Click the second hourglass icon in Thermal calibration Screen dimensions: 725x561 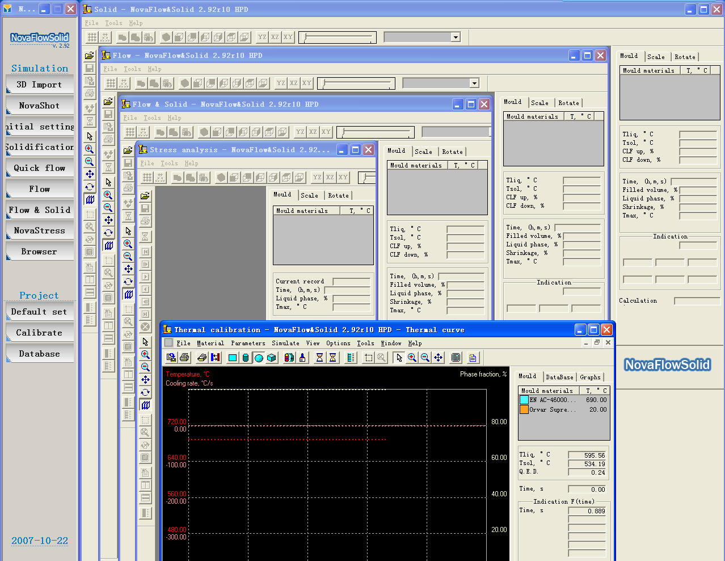point(333,358)
